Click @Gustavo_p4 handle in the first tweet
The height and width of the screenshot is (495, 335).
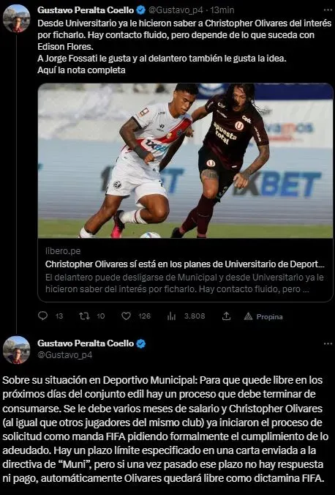176,10
